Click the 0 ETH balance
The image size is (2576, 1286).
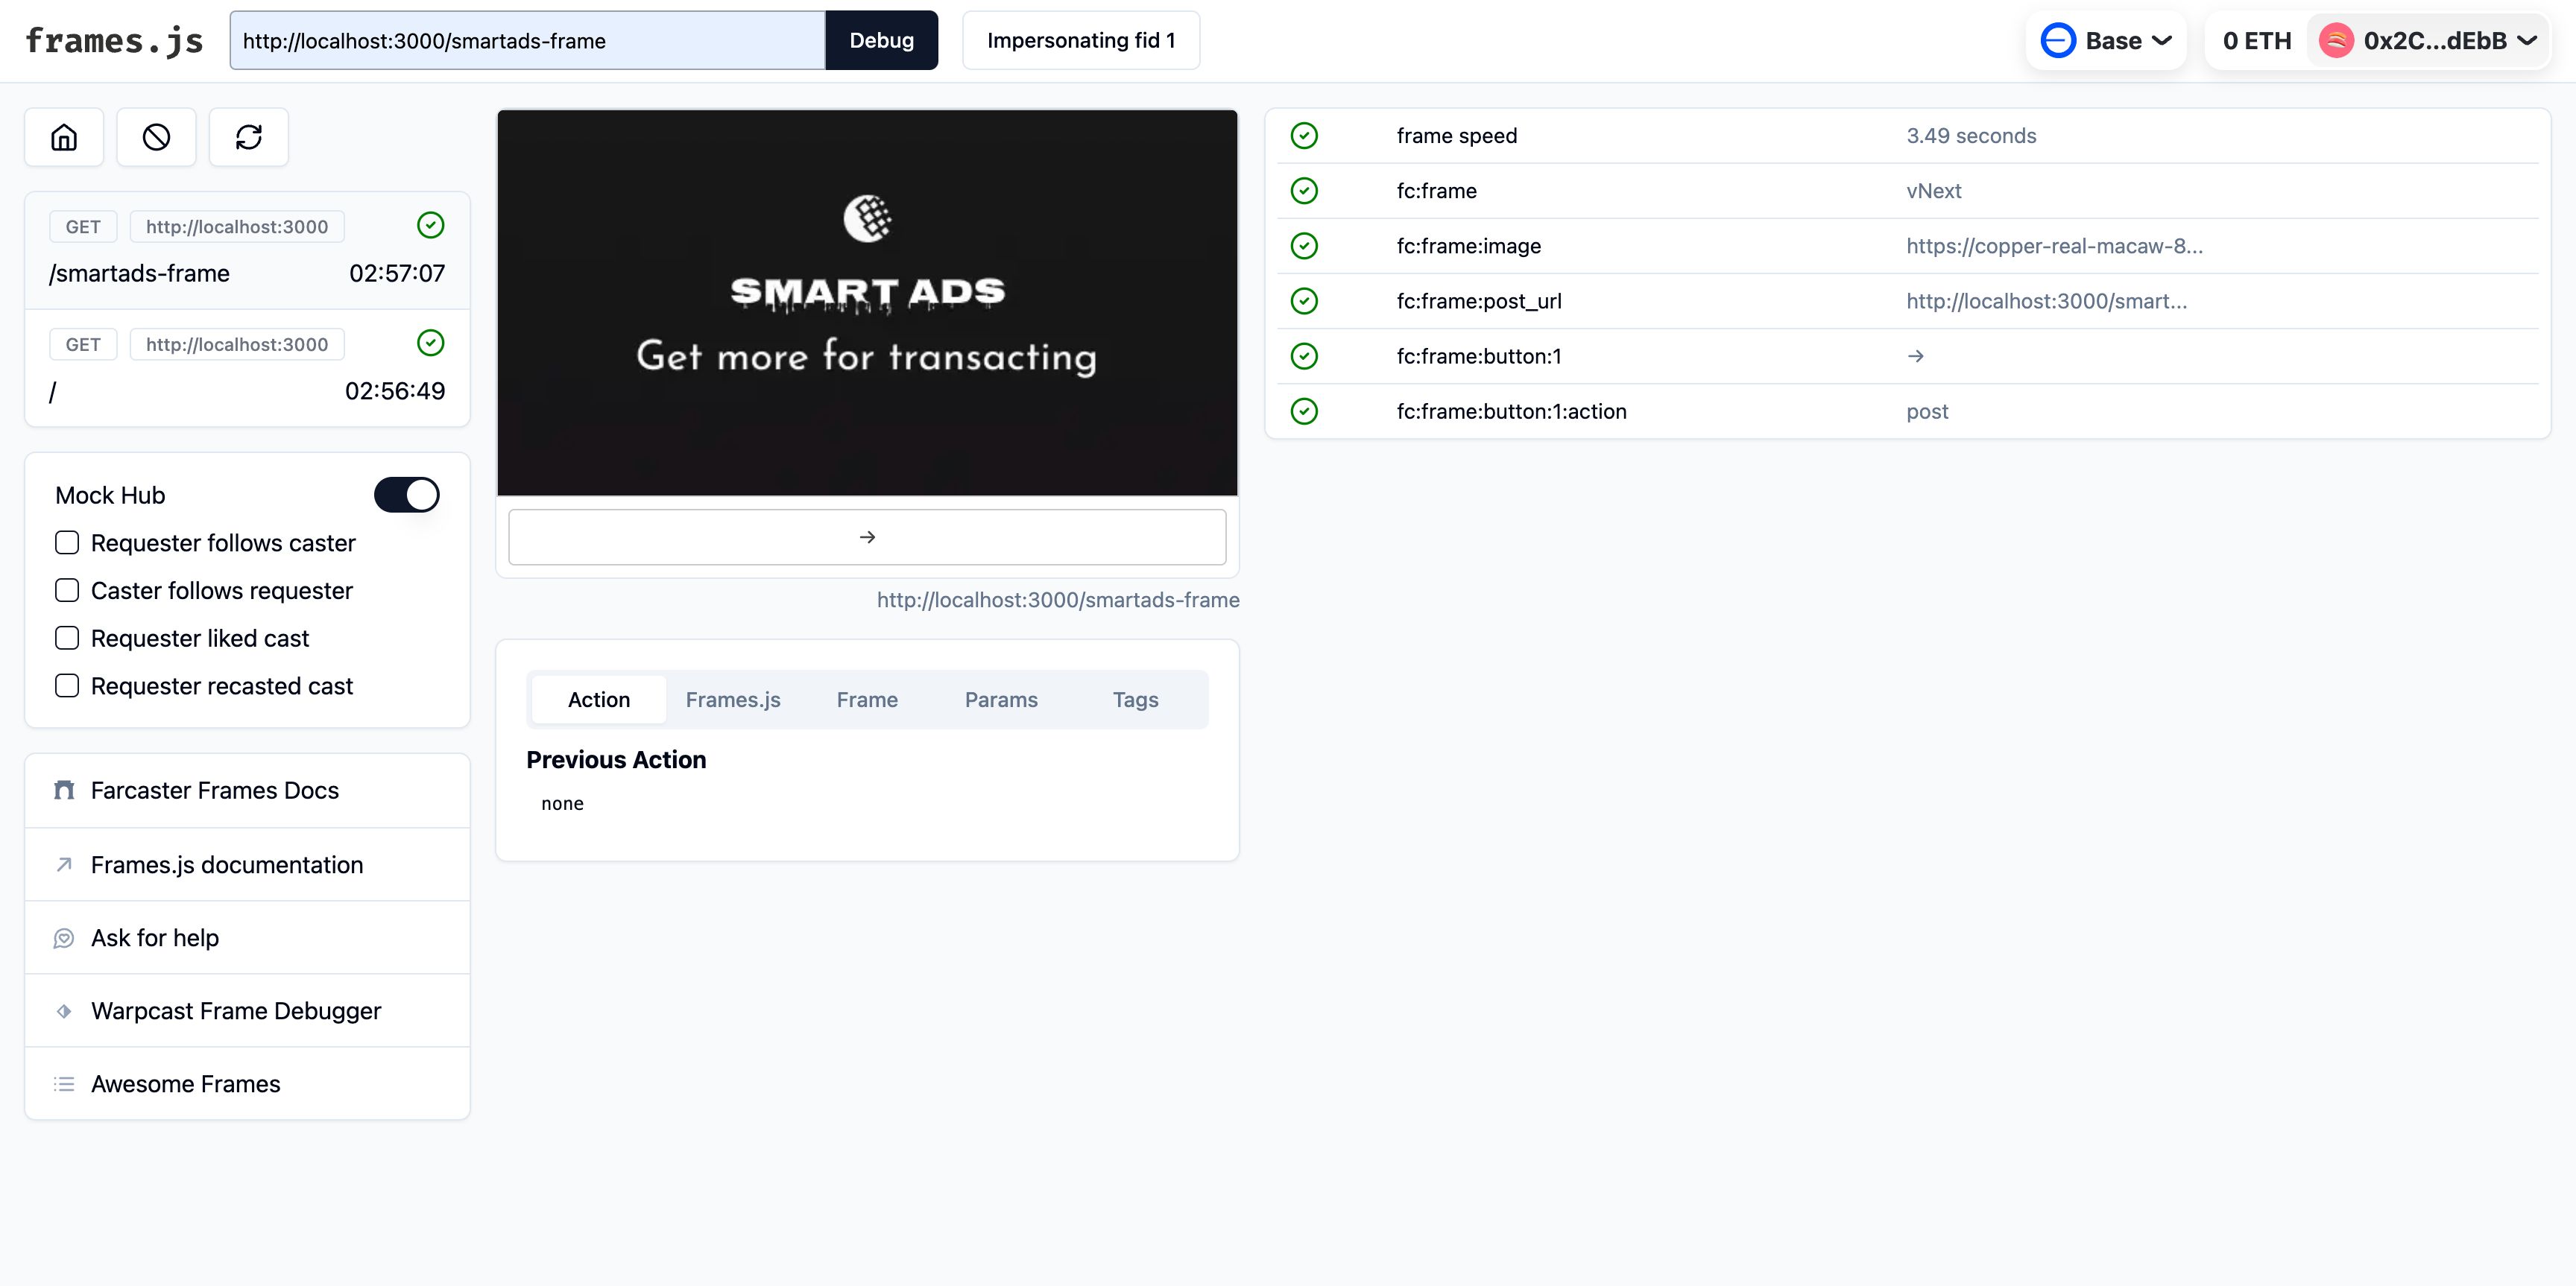pyautogui.click(x=2257, y=41)
